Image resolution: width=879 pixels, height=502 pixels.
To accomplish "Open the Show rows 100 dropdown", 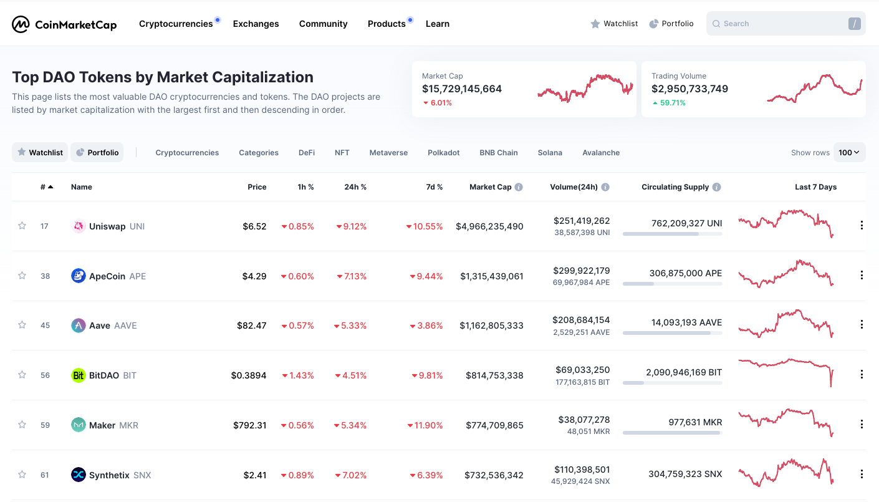I will (x=849, y=152).
